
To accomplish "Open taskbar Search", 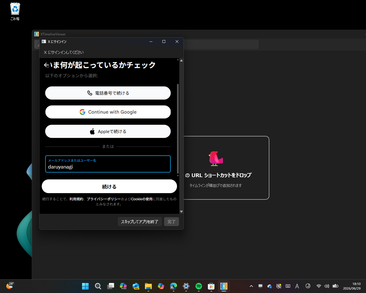I will point(98,286).
